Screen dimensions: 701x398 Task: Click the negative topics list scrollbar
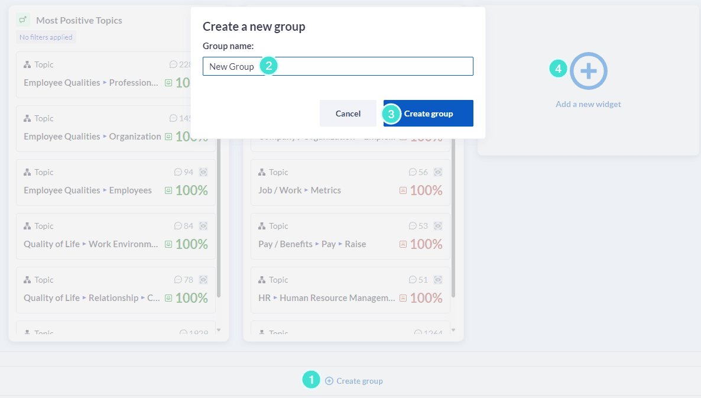coord(453,218)
